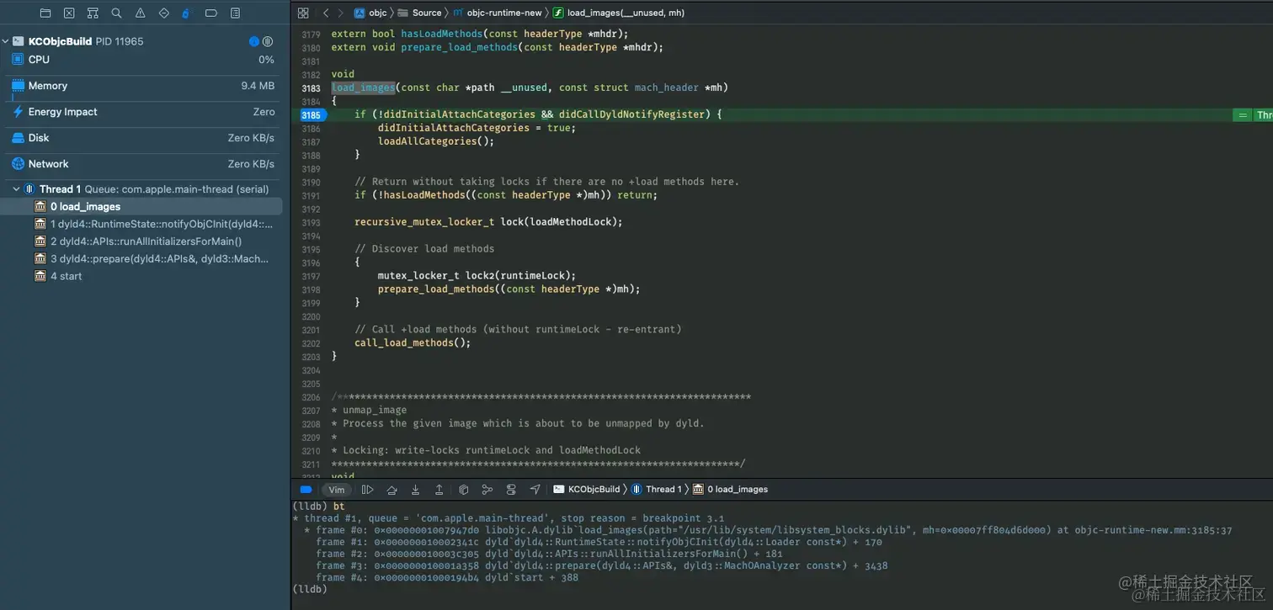Open environment overrides
1273x610 pixels.
(x=511, y=490)
